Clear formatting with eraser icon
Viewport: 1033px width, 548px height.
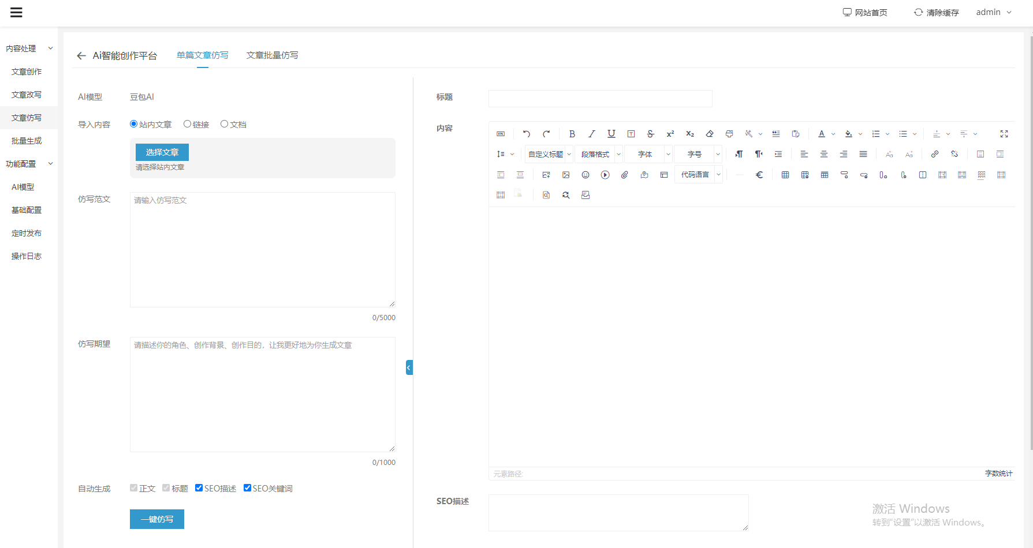coord(710,134)
